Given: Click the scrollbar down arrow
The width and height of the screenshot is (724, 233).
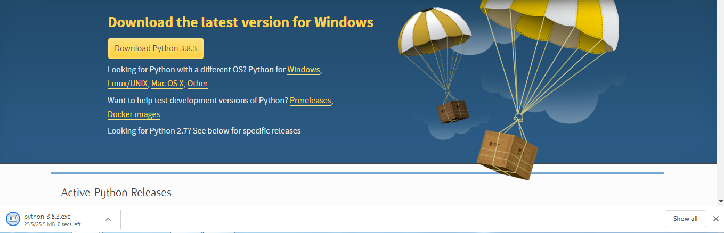Looking at the screenshot, I should [x=721, y=201].
